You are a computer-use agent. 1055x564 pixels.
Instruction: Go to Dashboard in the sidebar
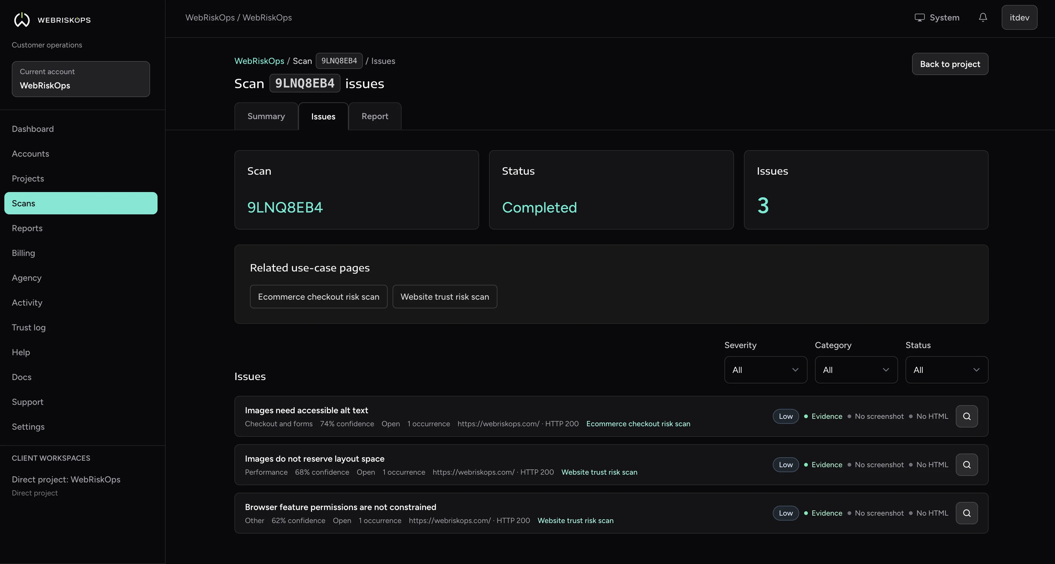click(81, 129)
